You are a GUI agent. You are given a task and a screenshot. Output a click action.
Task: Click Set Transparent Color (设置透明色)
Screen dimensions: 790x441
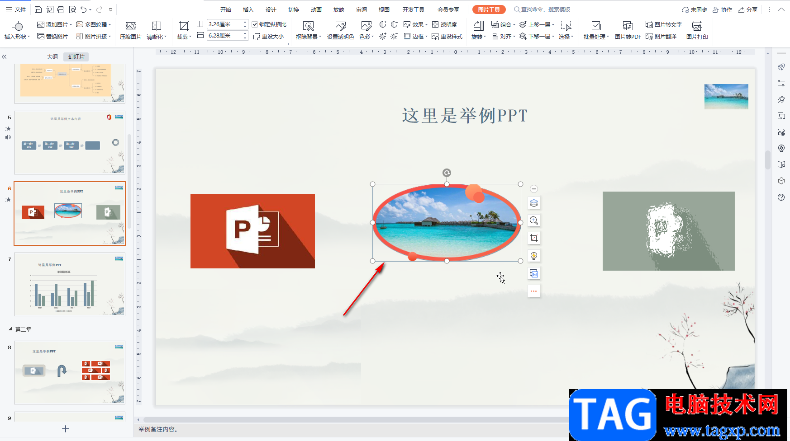point(340,30)
